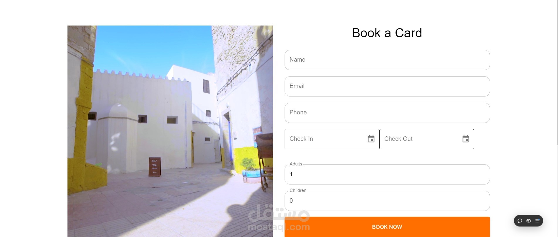Viewport: 558px width, 237px height.
Task: Click inside the Check In date field
Action: (332, 139)
